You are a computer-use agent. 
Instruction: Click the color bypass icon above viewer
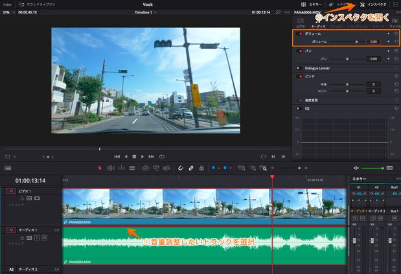click(x=278, y=12)
